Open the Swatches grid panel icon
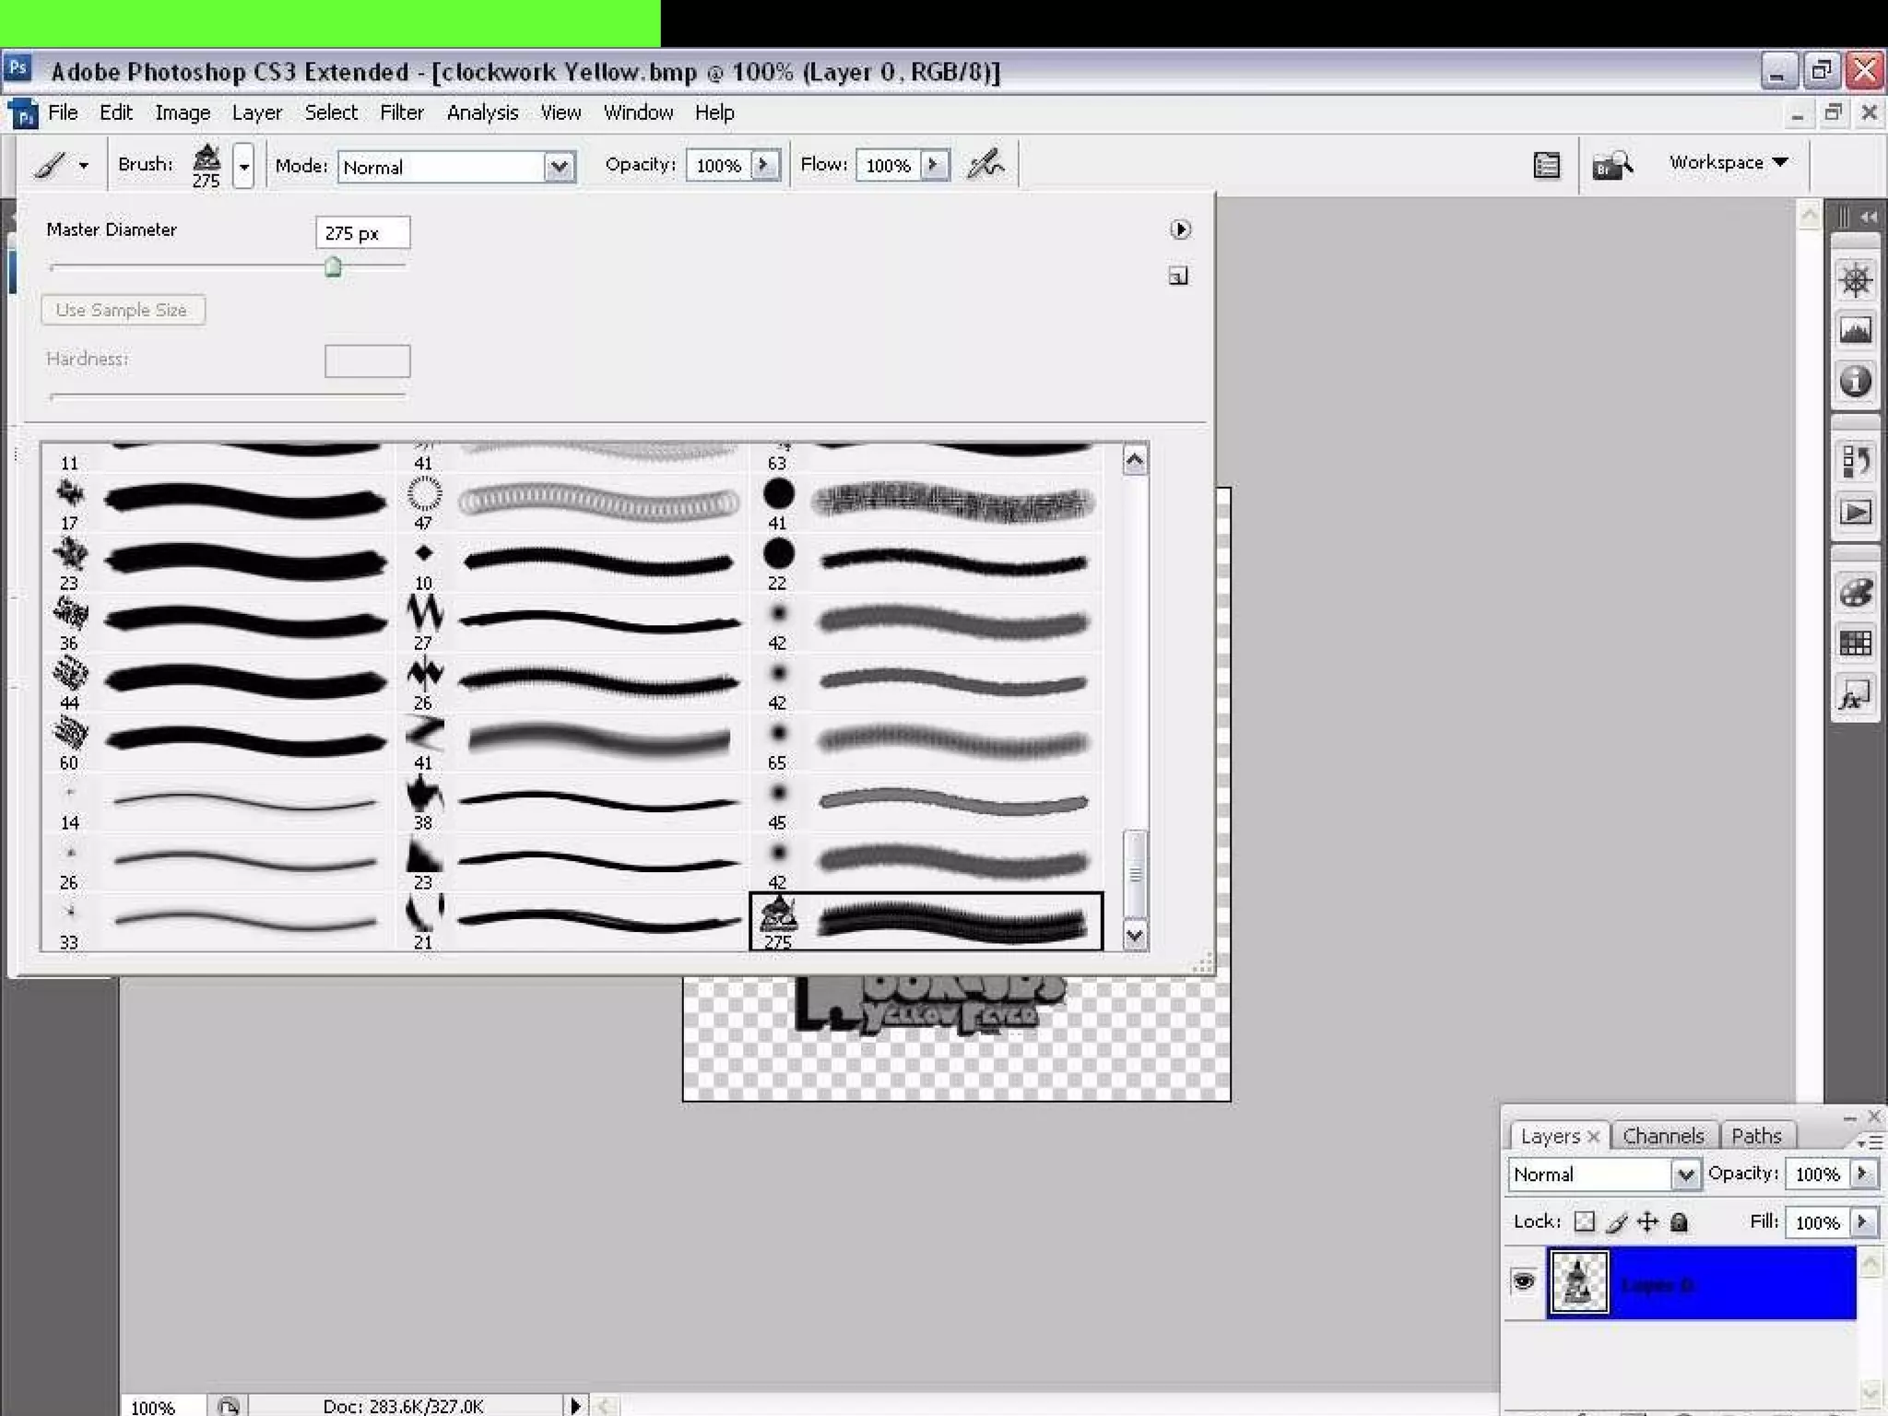Screen dimensions: 1888x1416 [x=1855, y=643]
